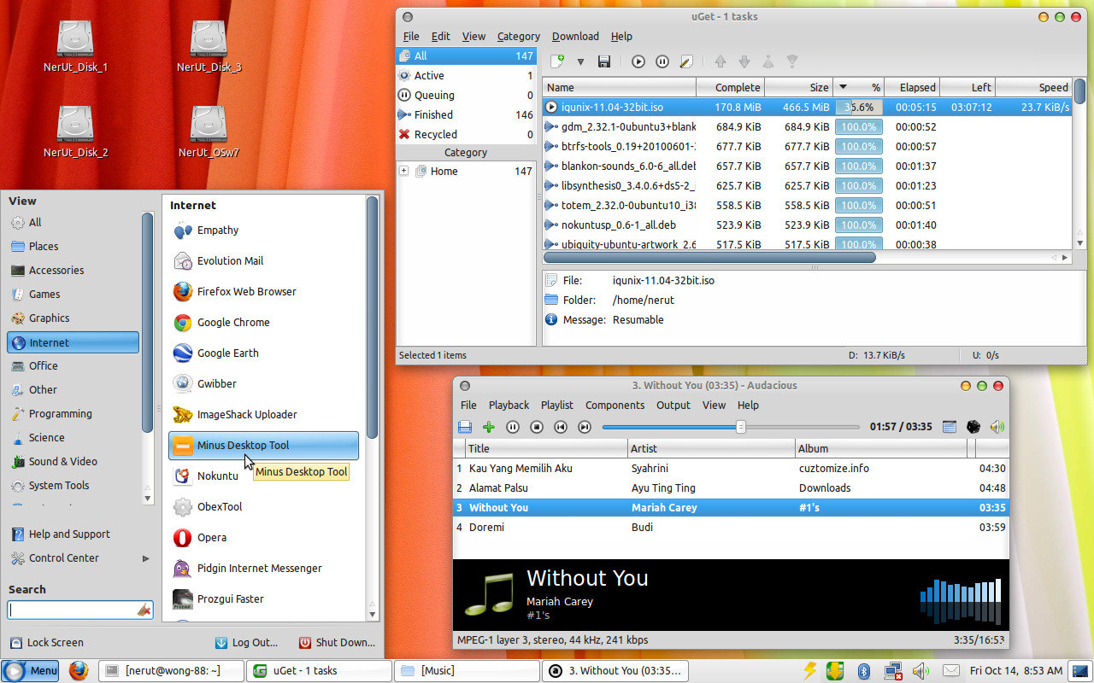Set download runnable with uGet's play icon
Viewport: 1094px width, 683px height.
coord(638,61)
